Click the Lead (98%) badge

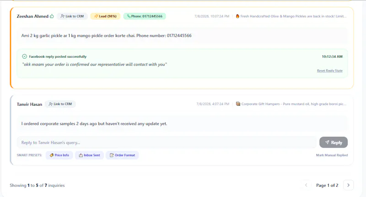click(x=105, y=16)
